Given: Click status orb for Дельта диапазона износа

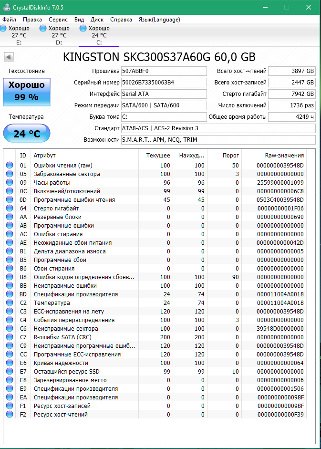Looking at the screenshot, I should click(x=10, y=251).
